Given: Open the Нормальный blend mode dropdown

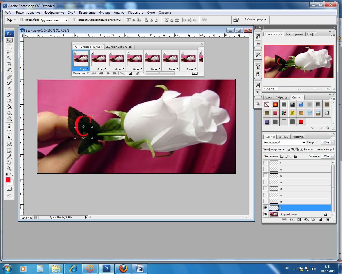Looking at the screenshot, I should pyautogui.click(x=285, y=143).
